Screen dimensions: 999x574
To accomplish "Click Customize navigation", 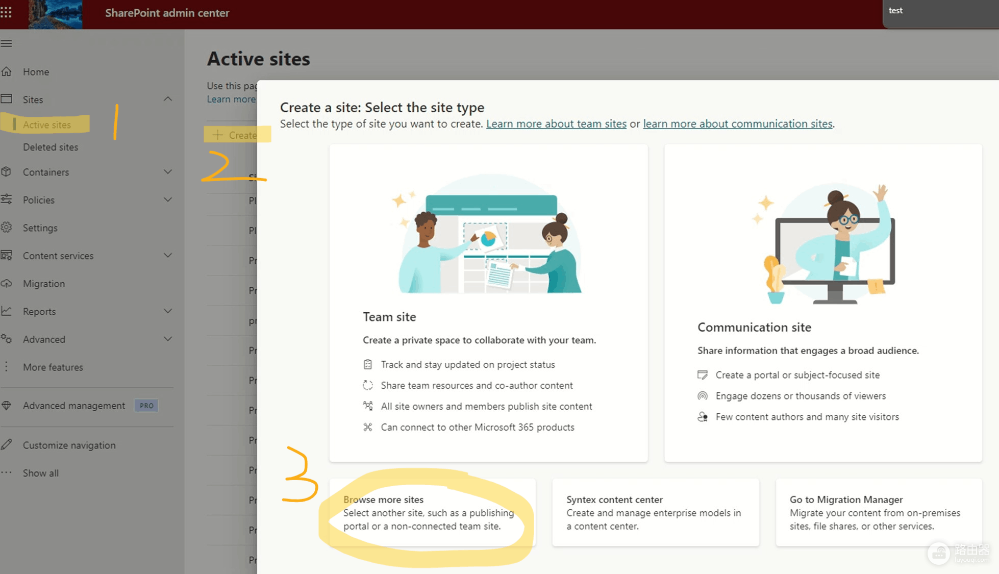I will (69, 445).
